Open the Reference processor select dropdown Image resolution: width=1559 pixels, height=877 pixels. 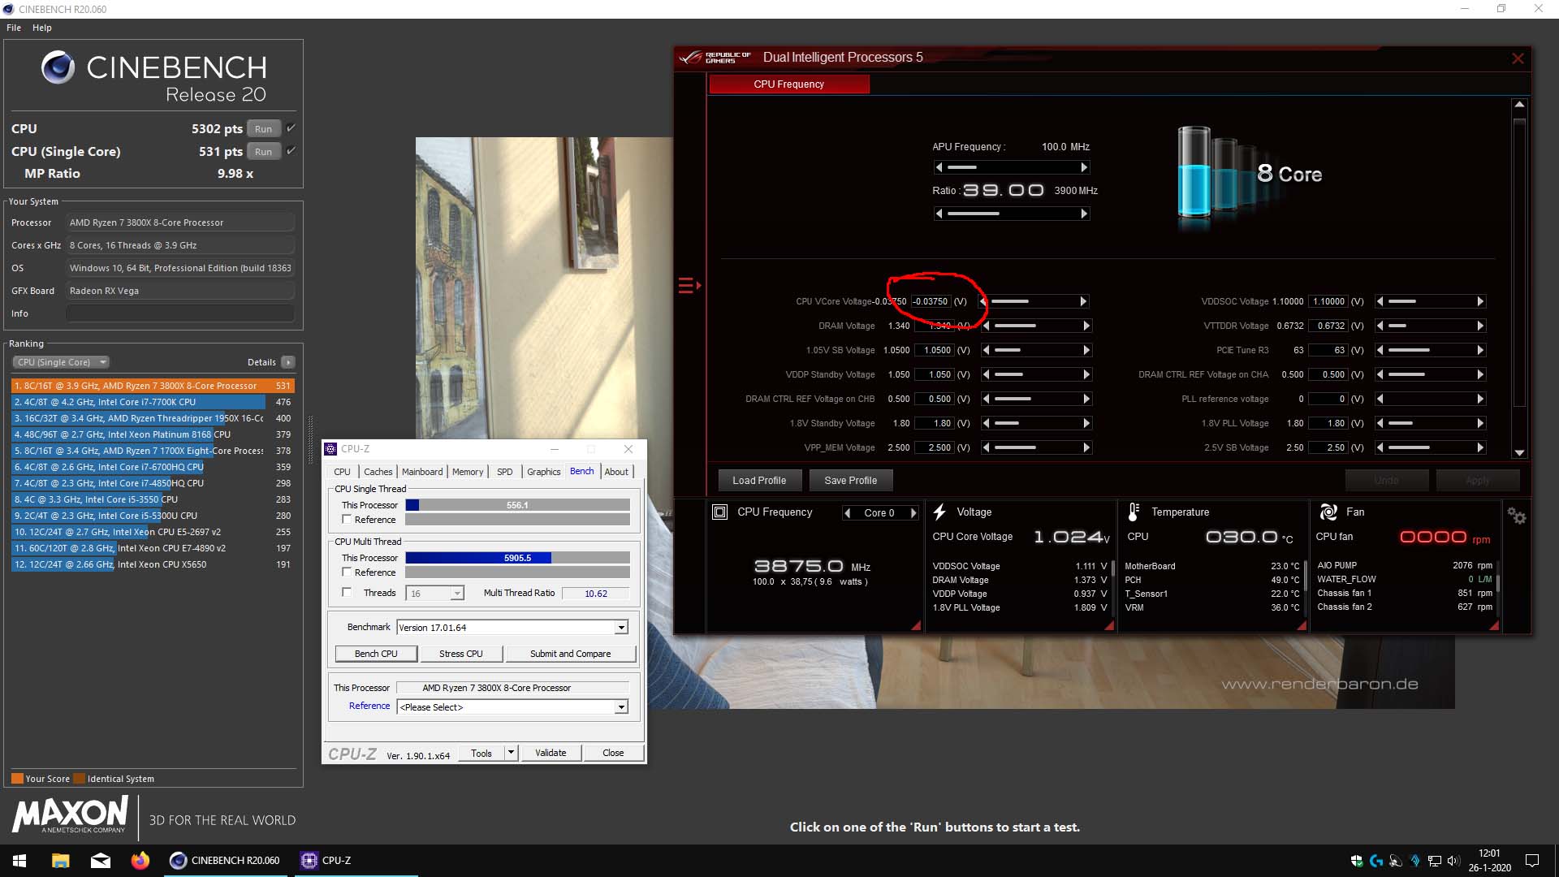(621, 707)
